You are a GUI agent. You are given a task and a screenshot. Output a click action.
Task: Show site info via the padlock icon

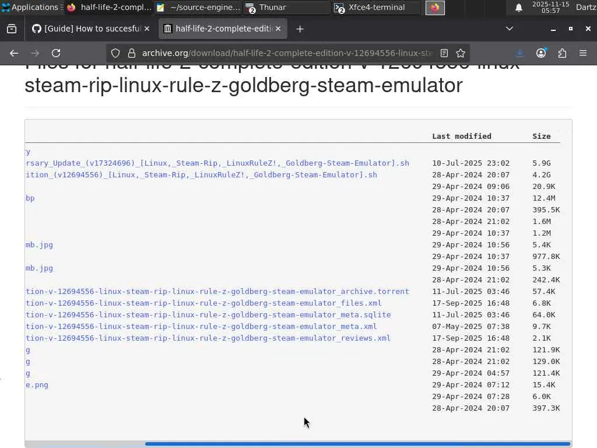click(x=132, y=53)
